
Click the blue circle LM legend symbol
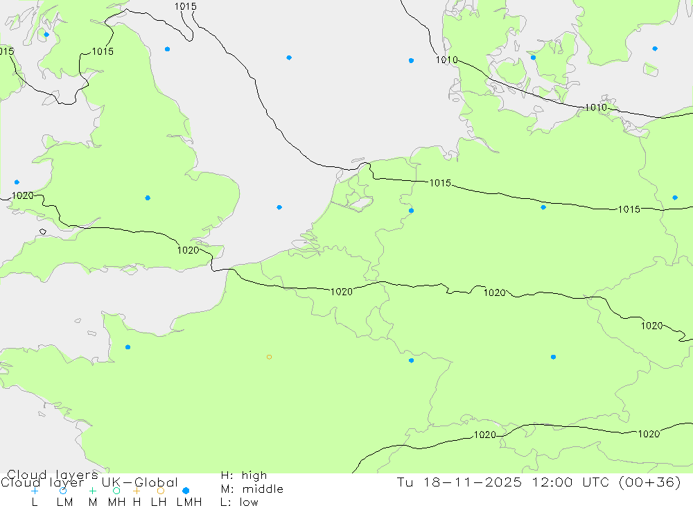(63, 491)
